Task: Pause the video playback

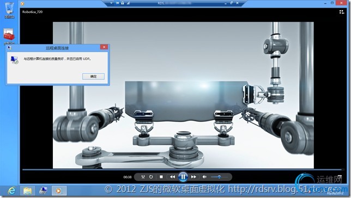Action: pyautogui.click(x=183, y=177)
